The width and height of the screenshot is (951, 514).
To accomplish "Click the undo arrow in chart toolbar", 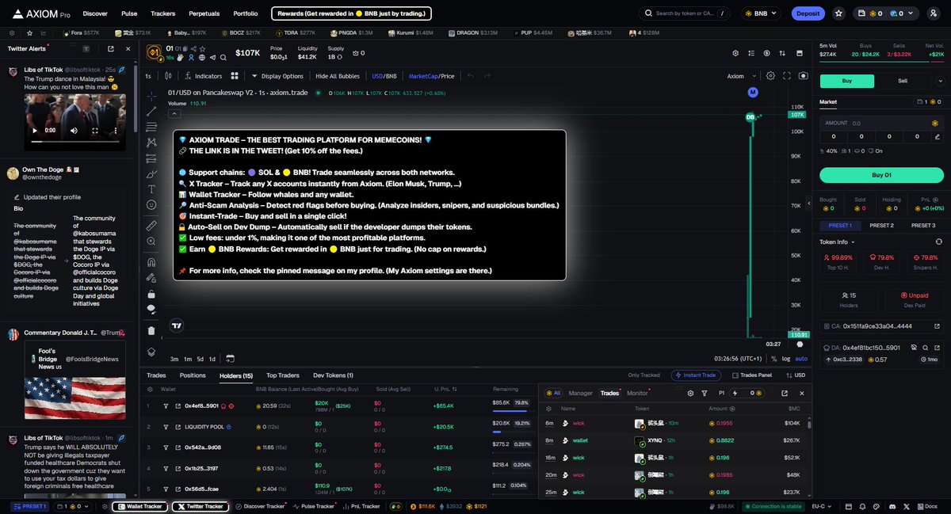I will [x=469, y=76].
